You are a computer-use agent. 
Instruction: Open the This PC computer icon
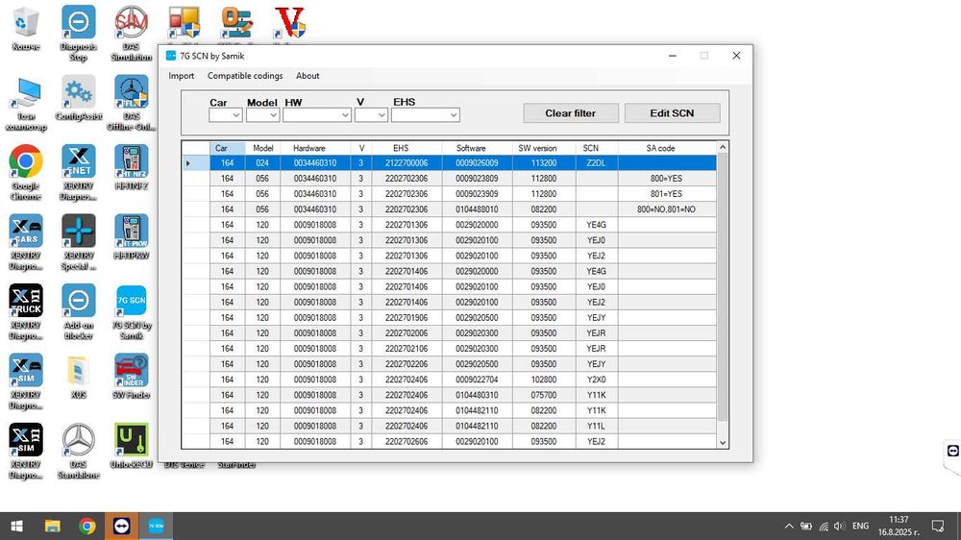[x=26, y=103]
